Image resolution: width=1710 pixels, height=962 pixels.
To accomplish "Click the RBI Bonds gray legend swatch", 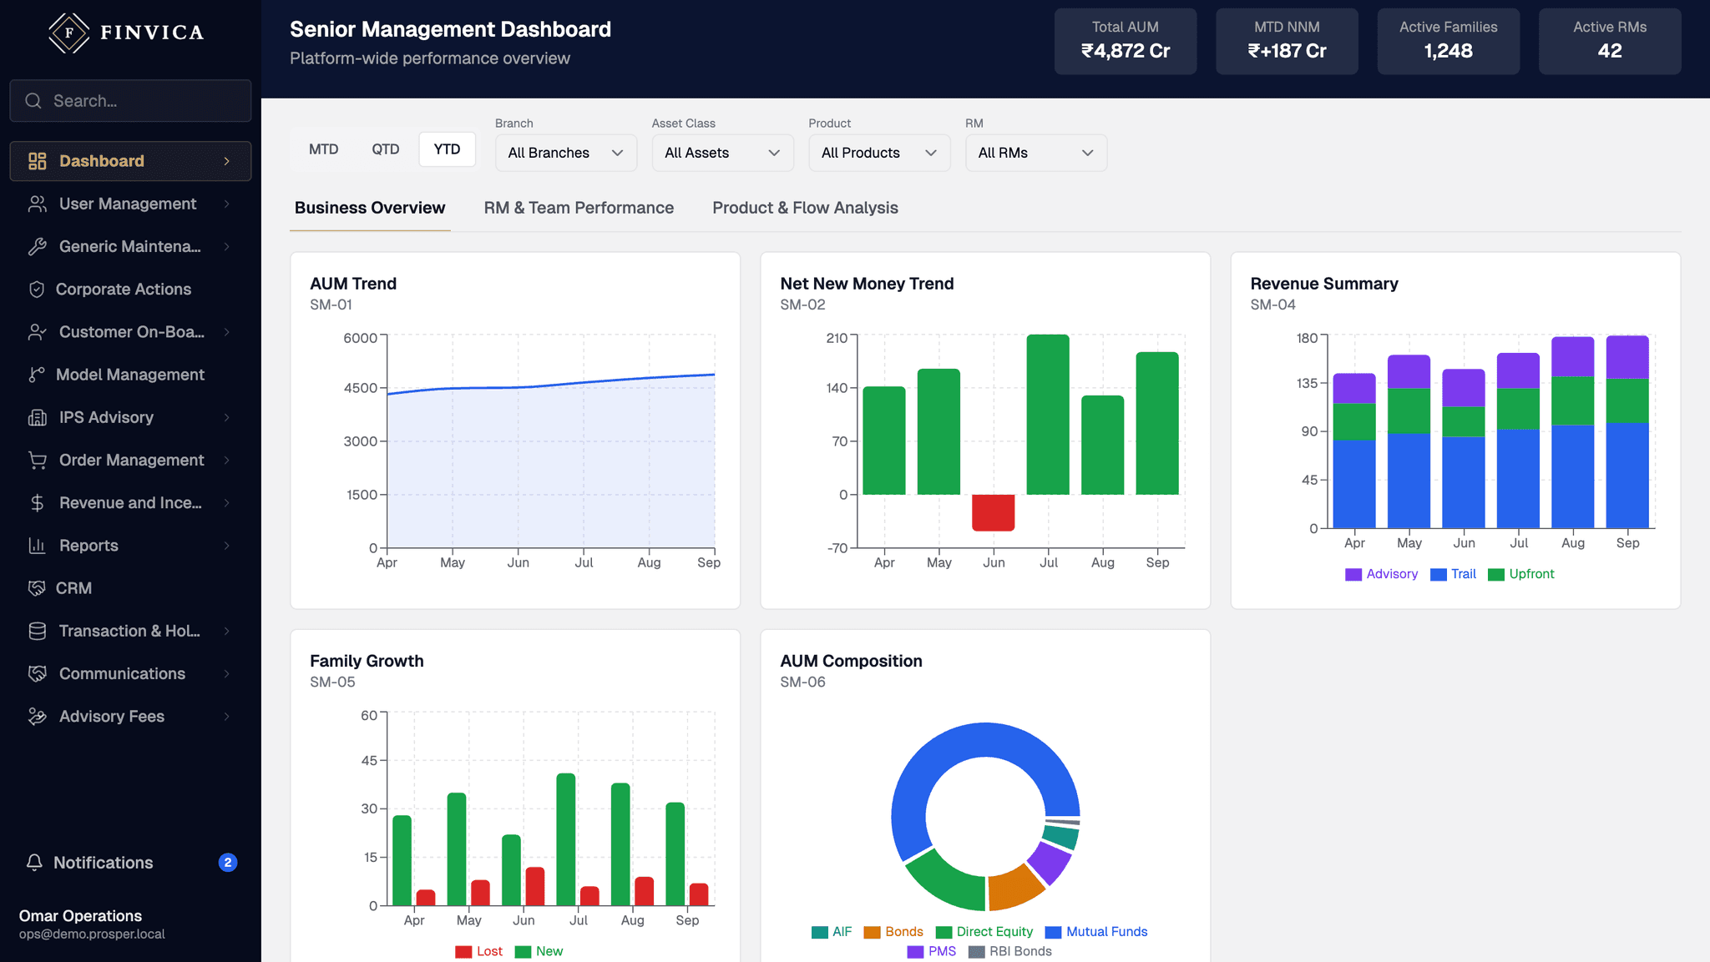I will pyautogui.click(x=977, y=952).
